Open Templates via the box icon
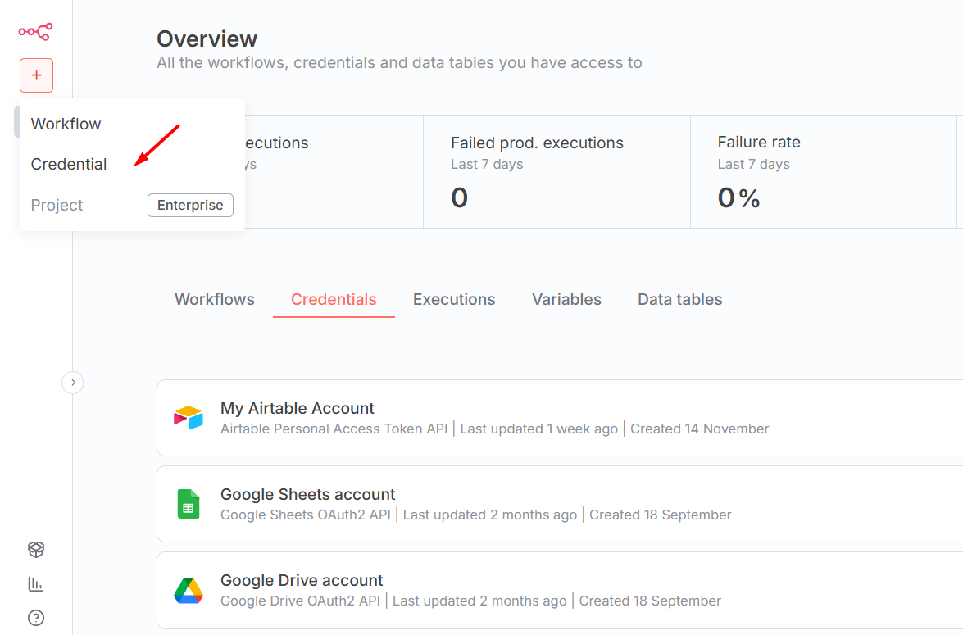This screenshot has width=963, height=635. click(36, 549)
